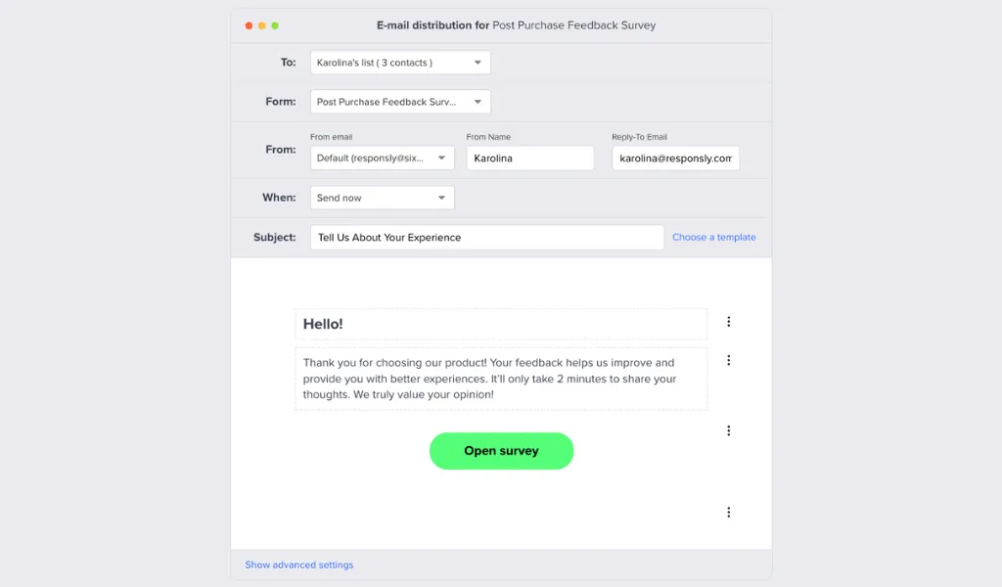This screenshot has width=1002, height=587.
Task: Open the options menu for the Hello! heading block
Action: pos(728,321)
